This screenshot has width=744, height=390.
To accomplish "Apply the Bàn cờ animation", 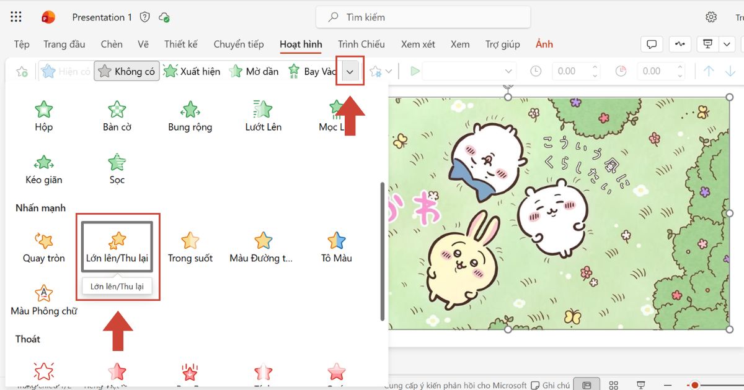I will pos(117,116).
